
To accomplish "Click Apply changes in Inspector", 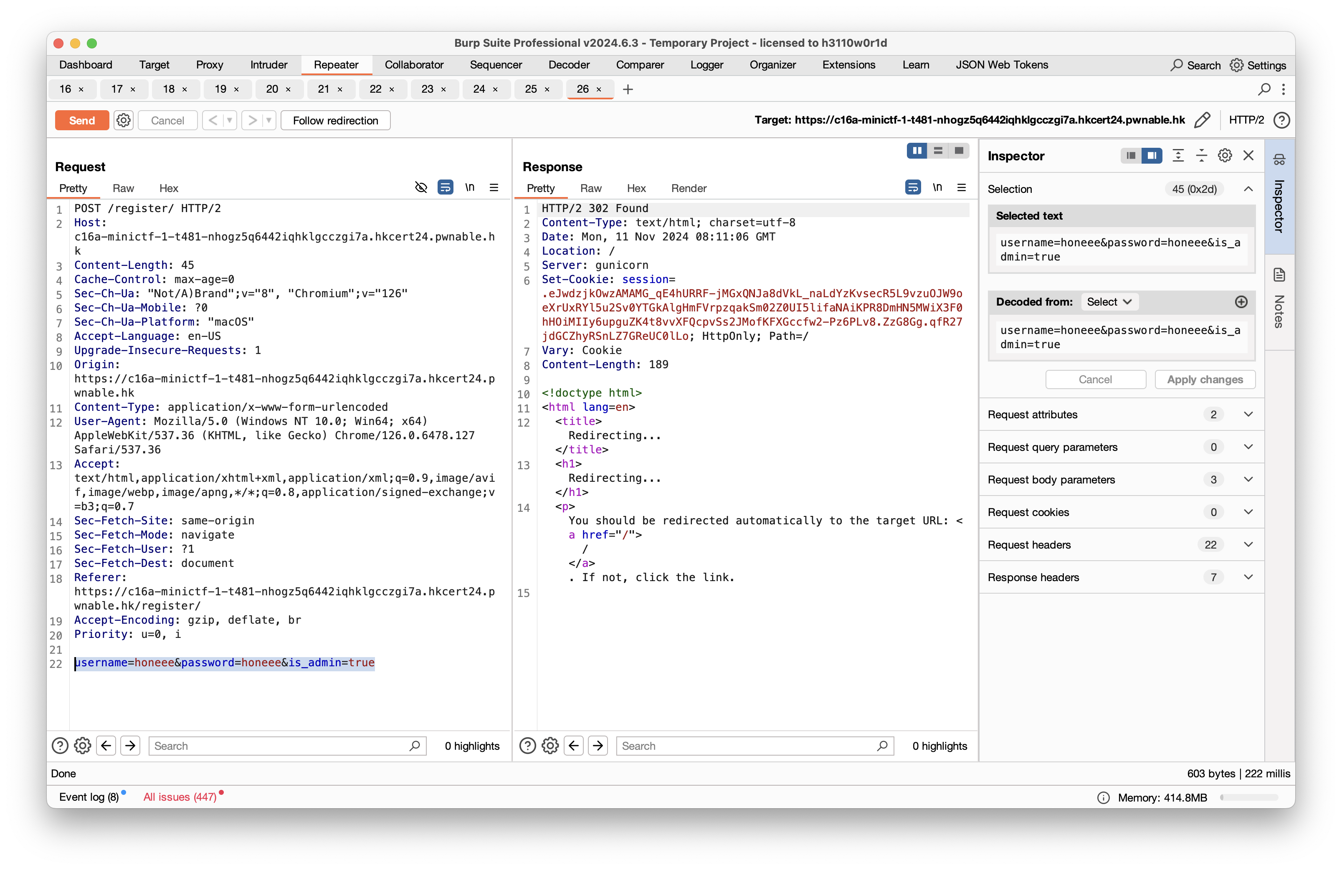I will pyautogui.click(x=1204, y=379).
